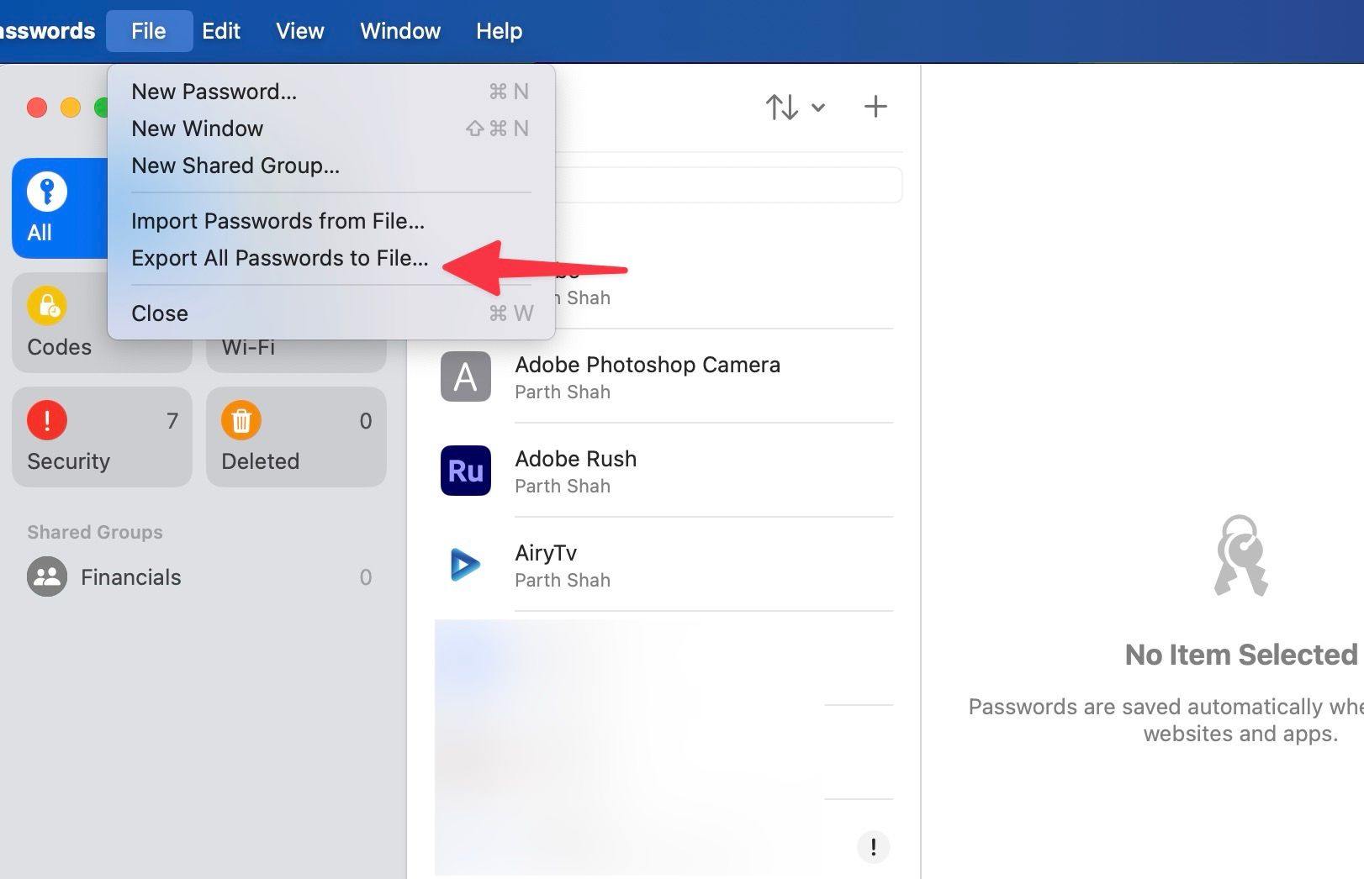Click the yellow minimize window button
This screenshot has height=879, width=1364.
71,108
